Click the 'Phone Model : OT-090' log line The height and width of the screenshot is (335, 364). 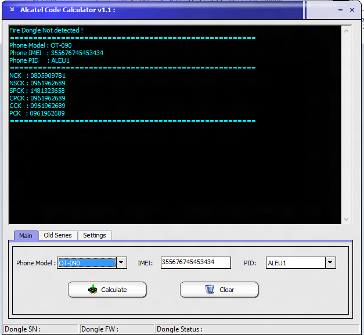pyautogui.click(x=41, y=45)
